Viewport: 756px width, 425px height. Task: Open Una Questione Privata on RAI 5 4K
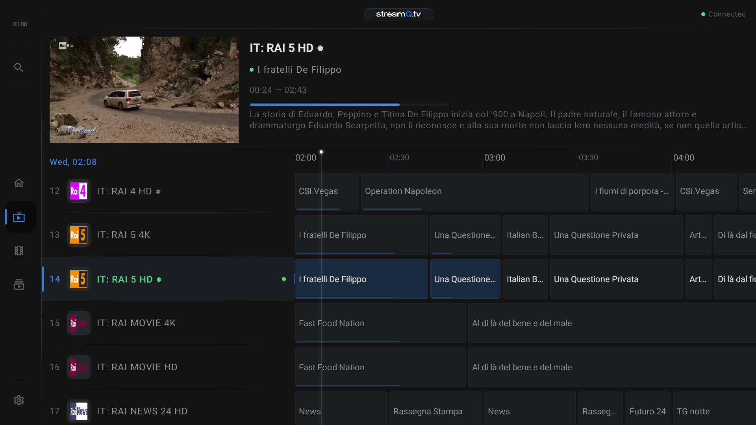click(x=617, y=235)
